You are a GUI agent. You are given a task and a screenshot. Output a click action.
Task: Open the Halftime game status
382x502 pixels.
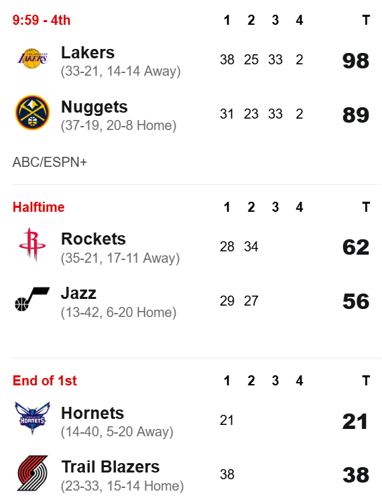(x=38, y=207)
